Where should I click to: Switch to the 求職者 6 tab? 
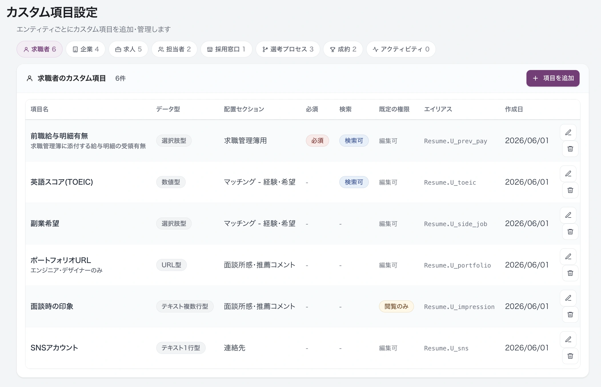pos(39,49)
